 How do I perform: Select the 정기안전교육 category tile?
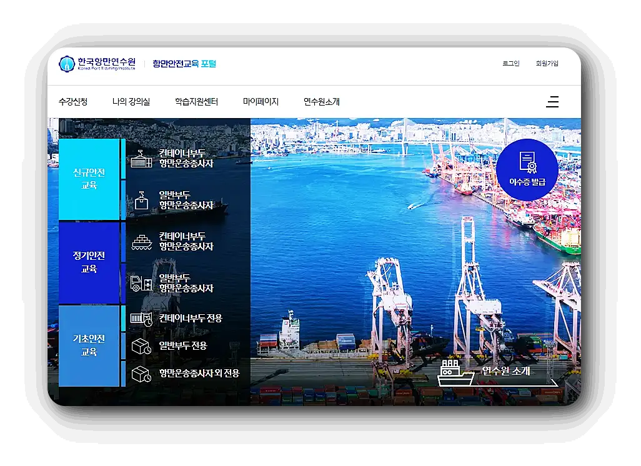click(x=89, y=262)
